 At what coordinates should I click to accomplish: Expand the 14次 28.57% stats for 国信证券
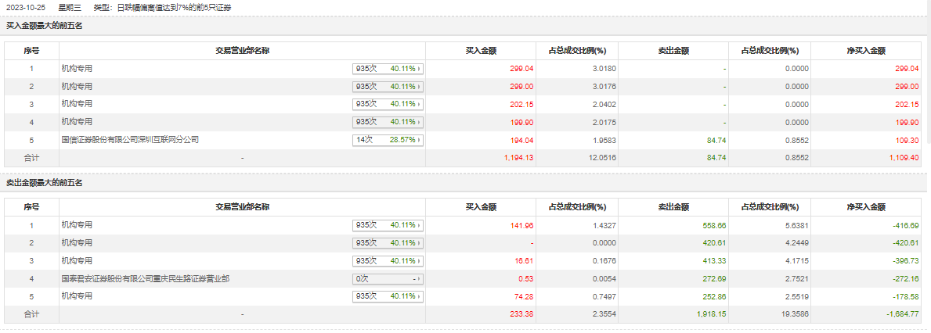pyautogui.click(x=388, y=140)
